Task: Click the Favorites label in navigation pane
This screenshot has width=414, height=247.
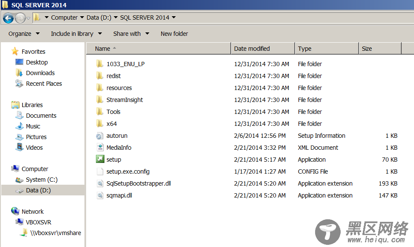Action: [x=33, y=52]
